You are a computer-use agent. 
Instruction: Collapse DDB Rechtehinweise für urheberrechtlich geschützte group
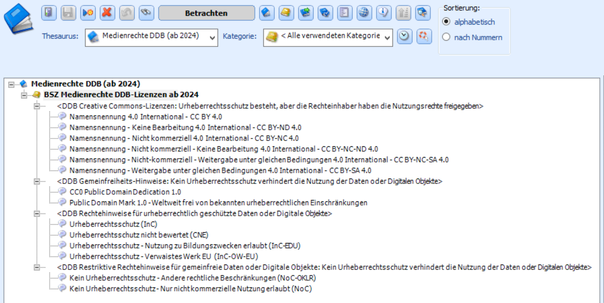click(36, 213)
